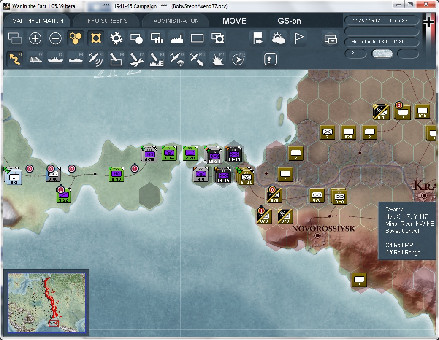Click the weather condition indicator swatch
The image size is (439, 340).
tap(382, 54)
